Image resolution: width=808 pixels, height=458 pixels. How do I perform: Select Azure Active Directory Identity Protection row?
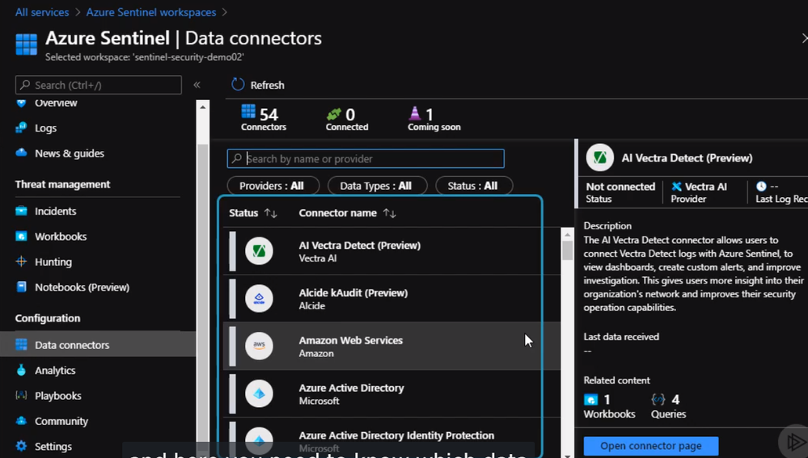tap(391, 439)
